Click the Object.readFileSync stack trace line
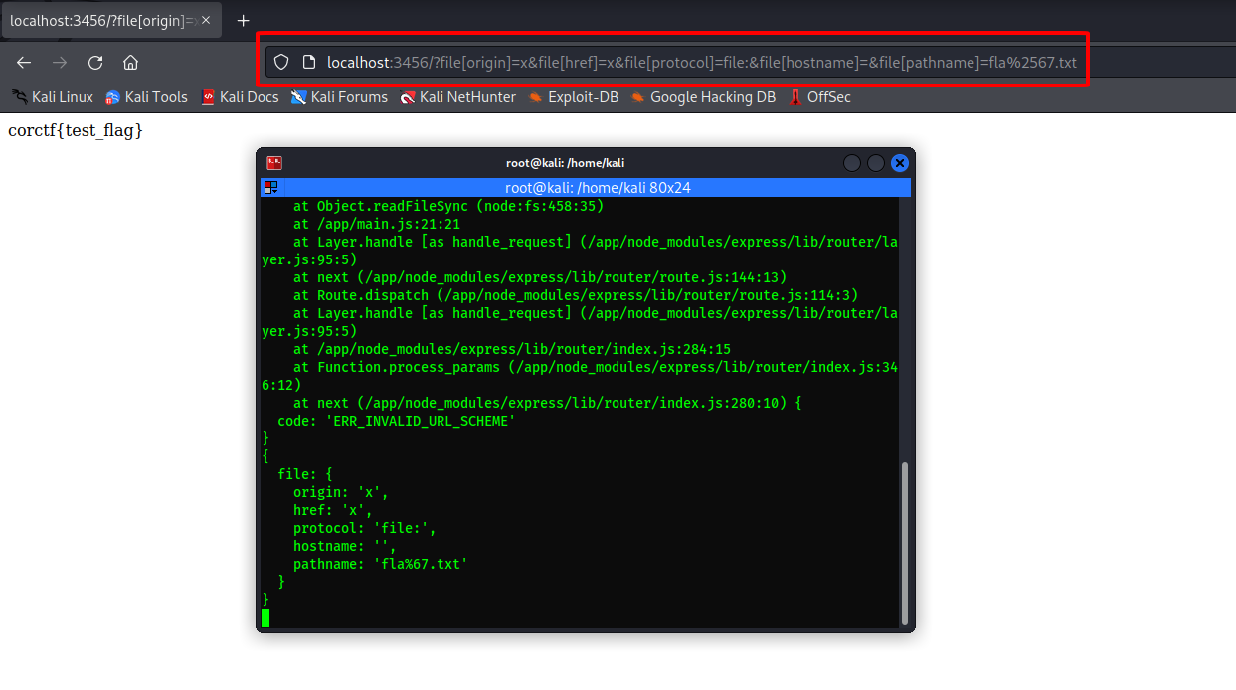Viewport: 1236px width, 690px height. (x=448, y=206)
